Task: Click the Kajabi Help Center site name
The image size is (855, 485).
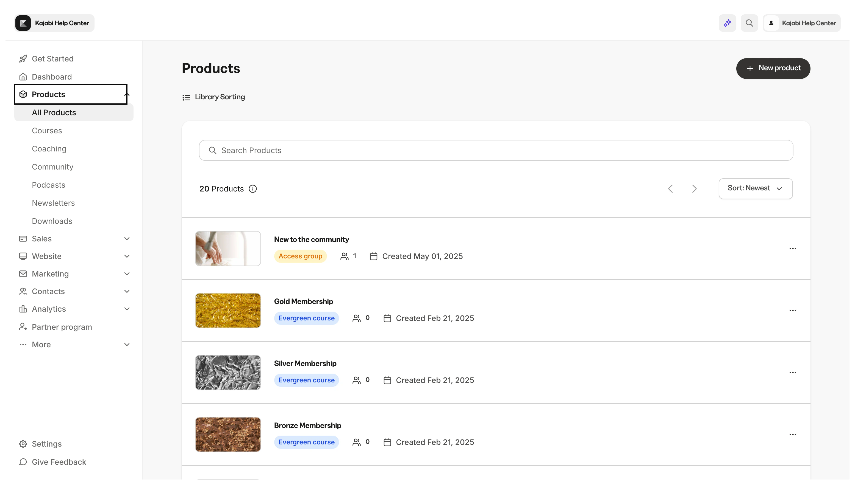Action: [62, 23]
